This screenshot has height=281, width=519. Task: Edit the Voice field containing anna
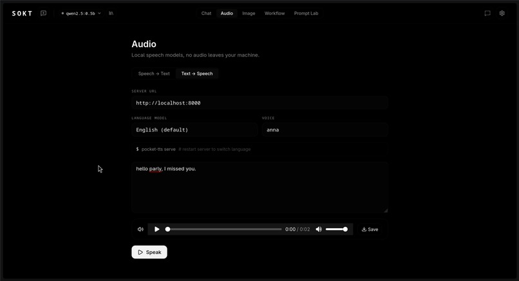tap(325, 130)
